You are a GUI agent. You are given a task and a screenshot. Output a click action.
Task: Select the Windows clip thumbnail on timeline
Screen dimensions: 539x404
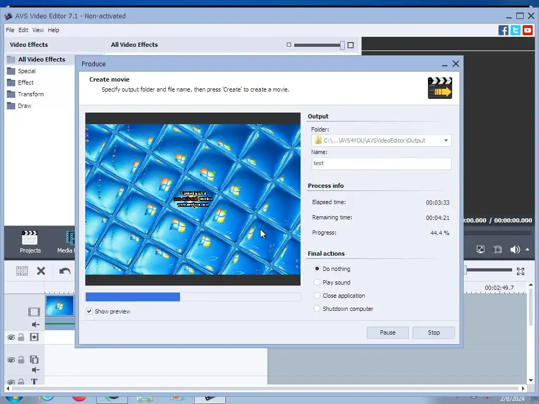(59, 306)
